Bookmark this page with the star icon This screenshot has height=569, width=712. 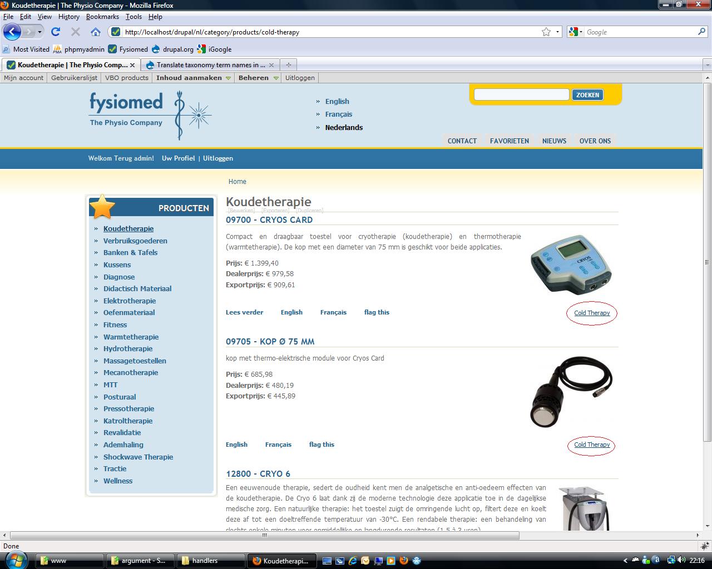[546, 32]
